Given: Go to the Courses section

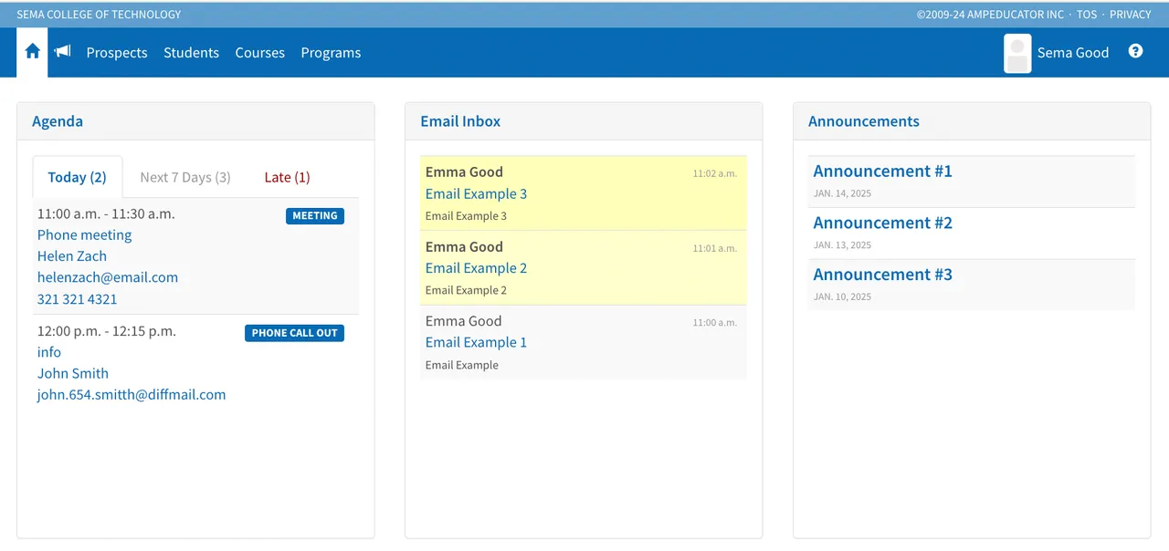Looking at the screenshot, I should point(259,53).
